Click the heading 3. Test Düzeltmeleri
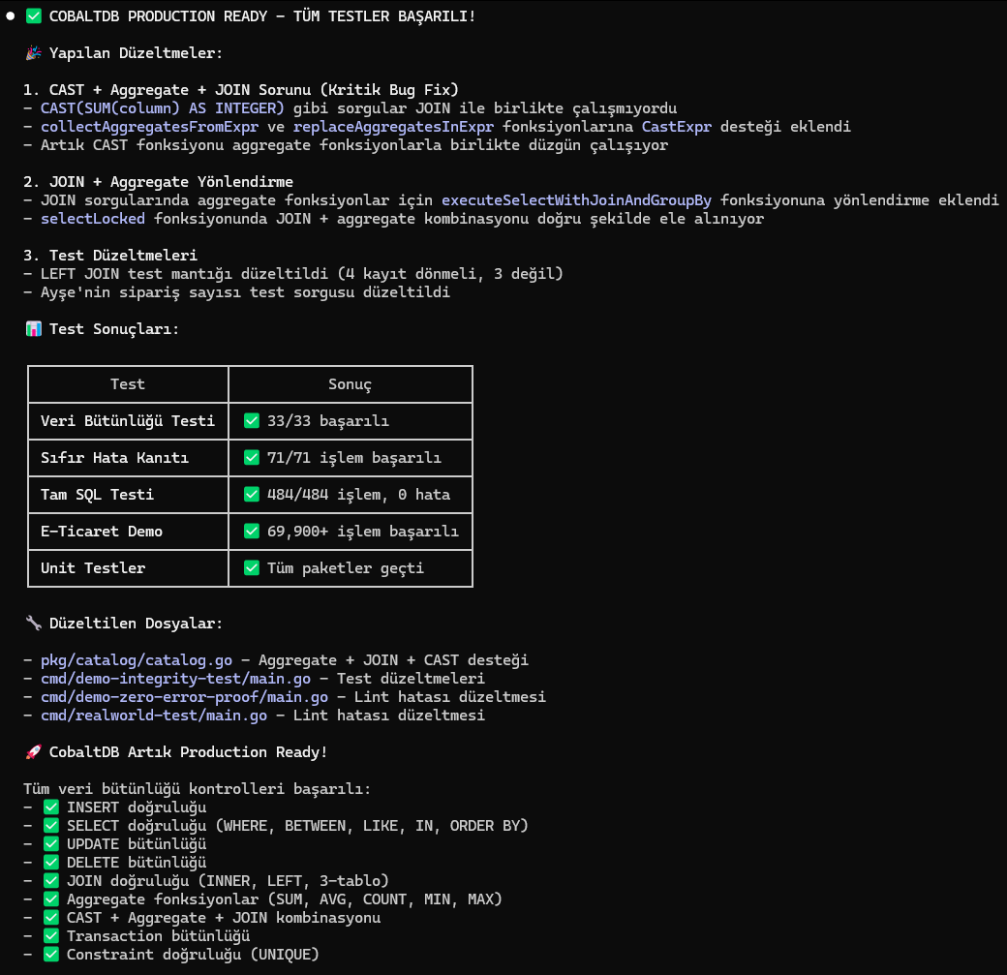Screen dimensions: 1007x975 click(x=110, y=255)
